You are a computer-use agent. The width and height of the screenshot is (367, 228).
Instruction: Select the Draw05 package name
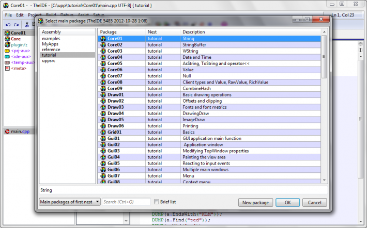point(115,120)
